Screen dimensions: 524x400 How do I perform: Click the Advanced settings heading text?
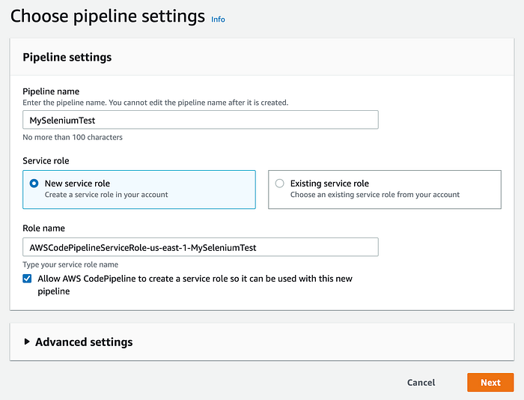point(84,342)
